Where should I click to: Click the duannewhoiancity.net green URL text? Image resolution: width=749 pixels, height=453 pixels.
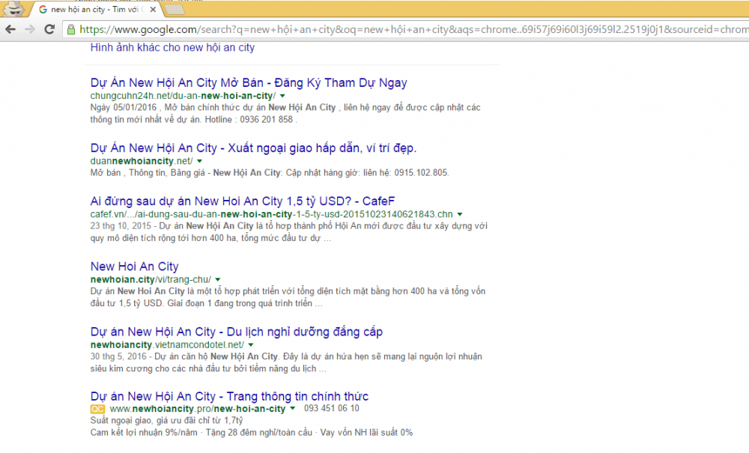click(x=142, y=161)
